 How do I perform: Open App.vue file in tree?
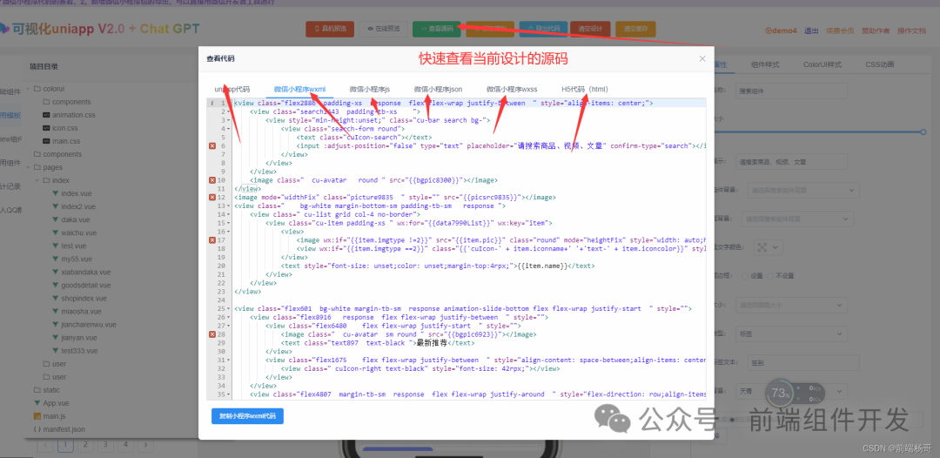[56, 403]
